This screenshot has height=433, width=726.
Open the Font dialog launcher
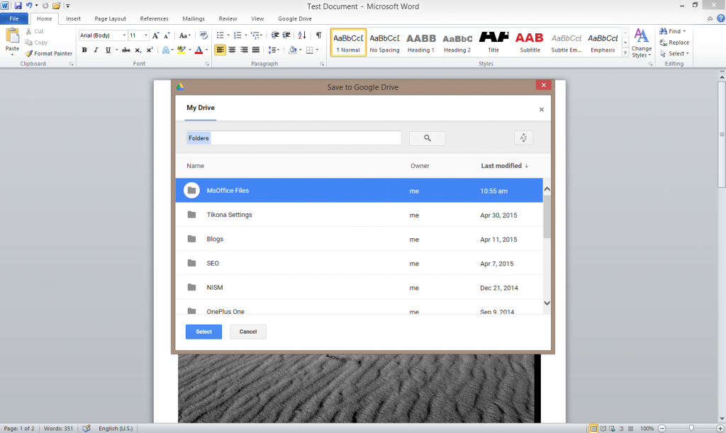[207, 64]
